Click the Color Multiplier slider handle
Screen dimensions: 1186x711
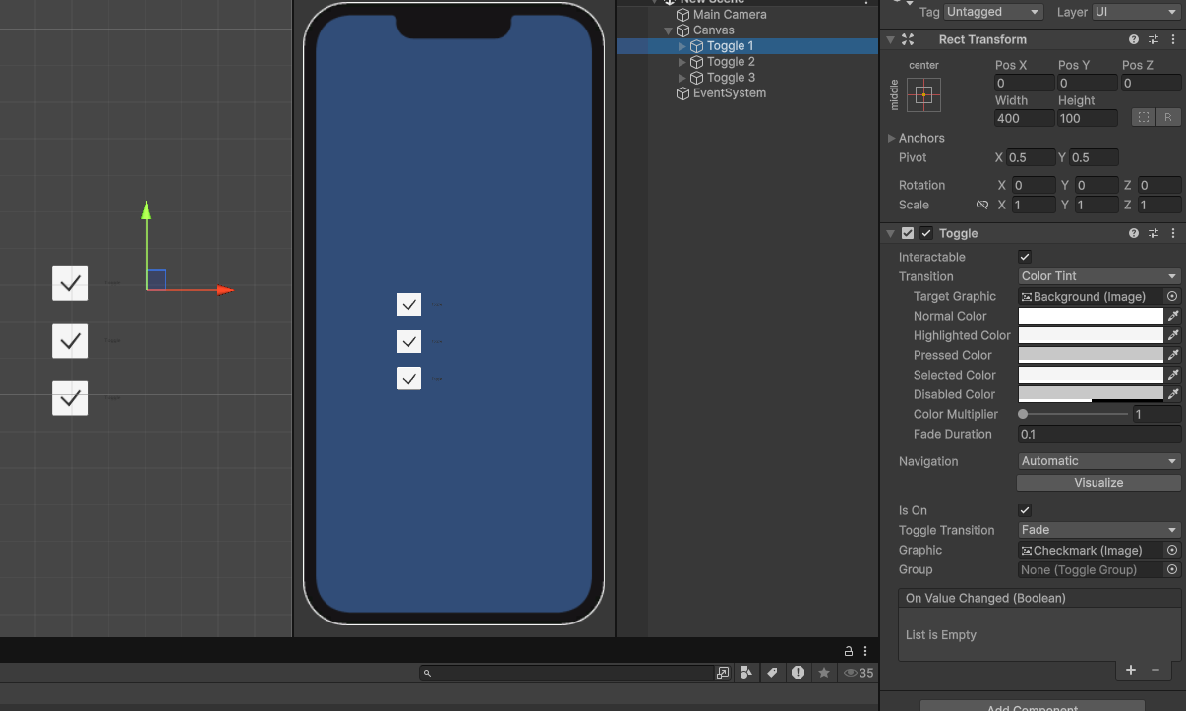coord(1024,414)
